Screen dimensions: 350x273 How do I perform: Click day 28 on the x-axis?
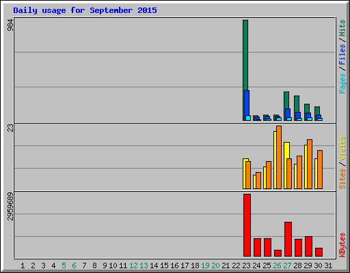pos(297,265)
